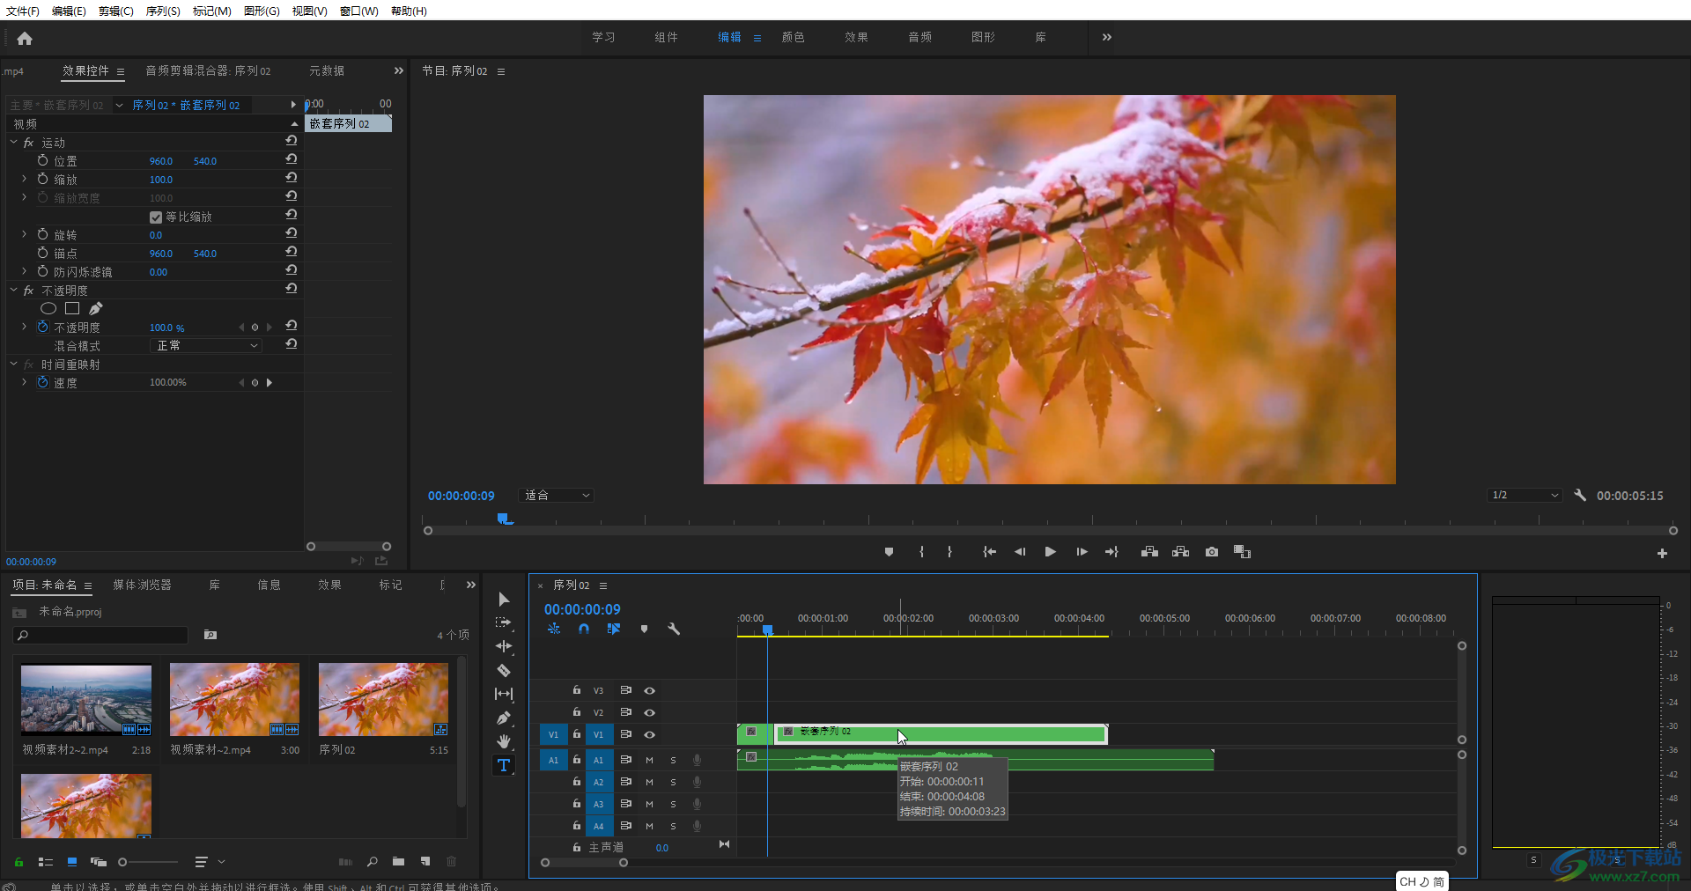The image size is (1691, 891).
Task: Click the position X value 960.0
Action: (161, 161)
